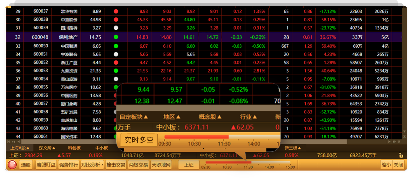Expand the 新三板 dropdown
Viewport: 412px width, 187px height.
(x=293, y=148)
